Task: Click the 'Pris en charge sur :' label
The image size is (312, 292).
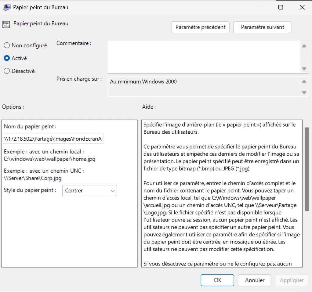Action: tap(79, 79)
